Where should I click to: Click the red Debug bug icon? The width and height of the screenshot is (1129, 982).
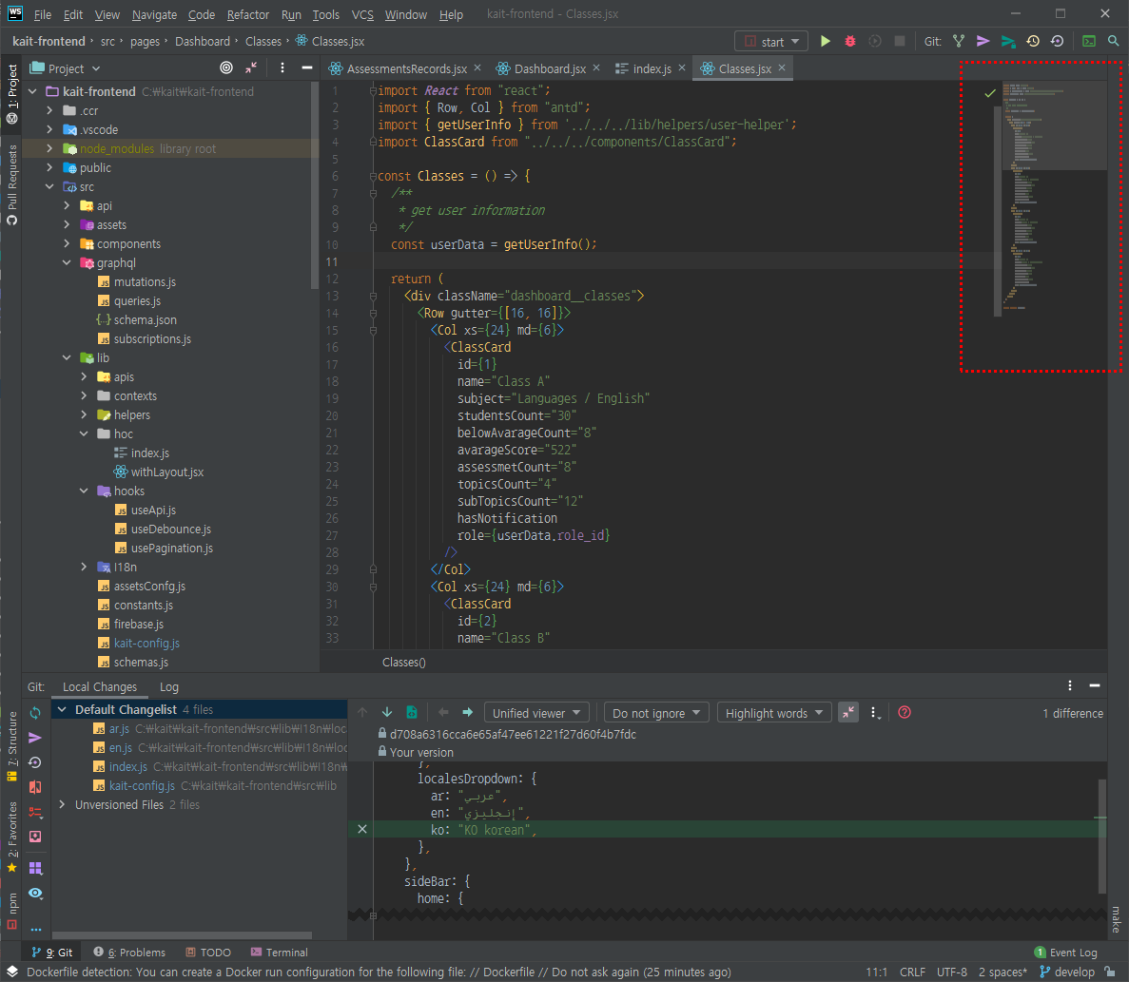coord(850,42)
